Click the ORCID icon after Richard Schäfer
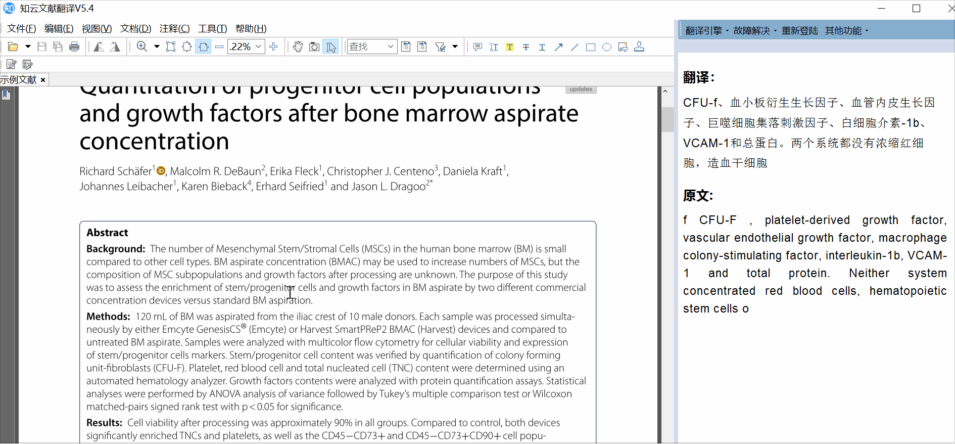955x444 pixels. click(x=161, y=170)
